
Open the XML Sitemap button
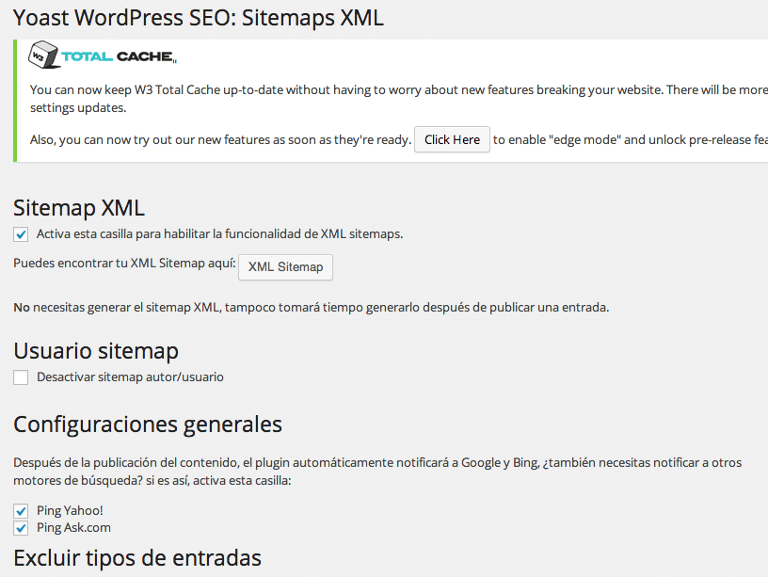click(x=285, y=267)
